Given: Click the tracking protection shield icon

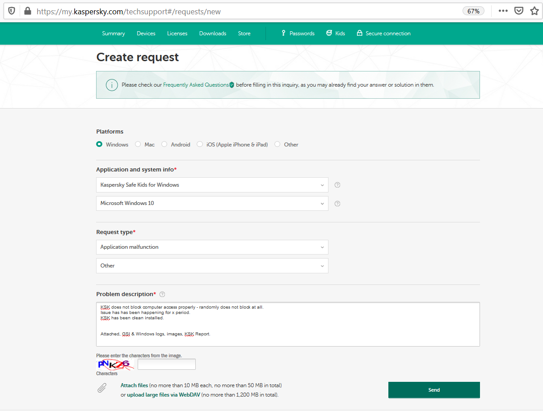Looking at the screenshot, I should coord(12,11).
